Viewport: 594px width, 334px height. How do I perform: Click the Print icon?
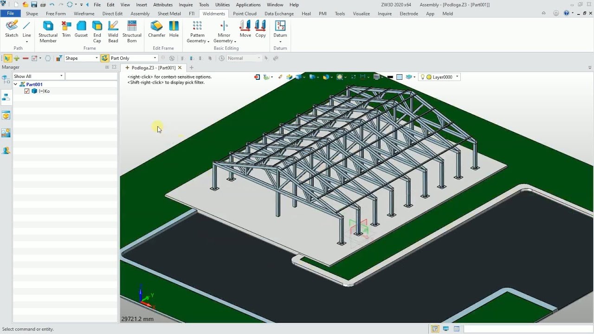coord(43,5)
